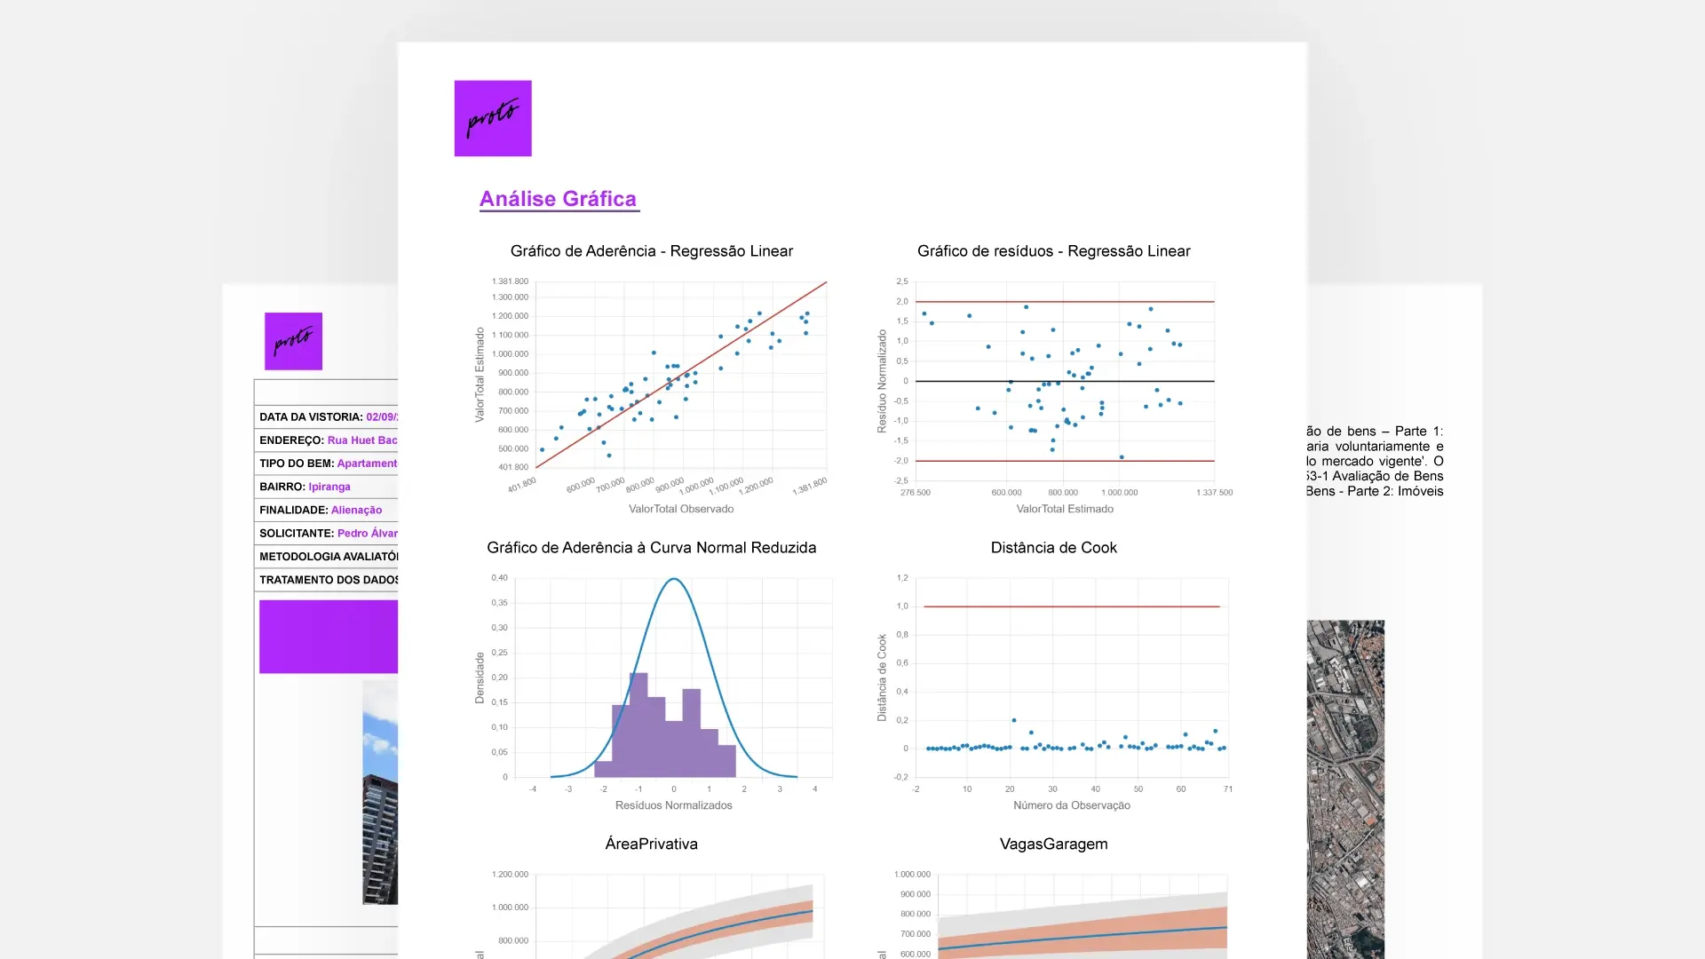Click the 'Resíduos Normalizados' axis label

coord(674,805)
